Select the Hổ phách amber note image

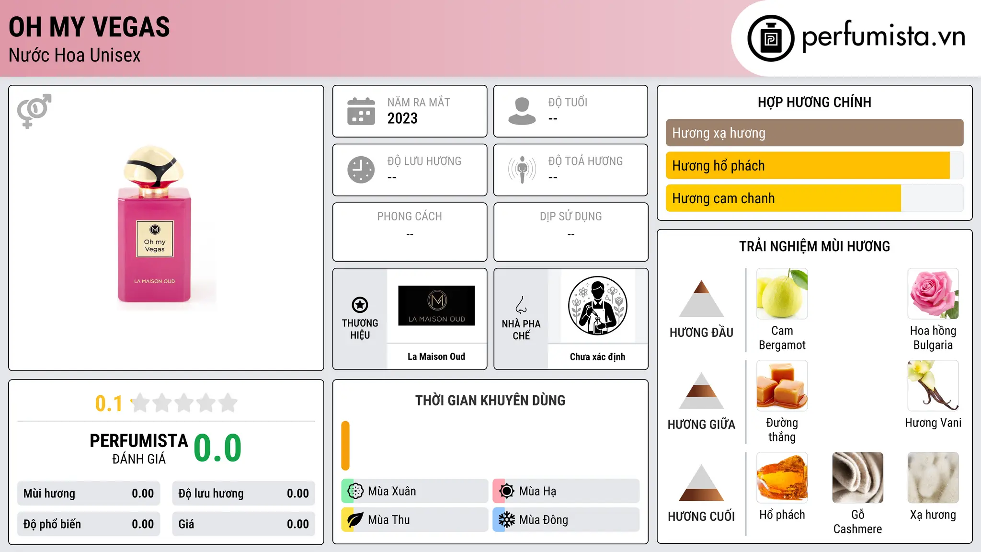click(x=782, y=478)
